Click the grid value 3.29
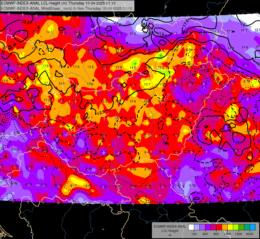This screenshot has width=260, height=239. click(x=44, y=185)
